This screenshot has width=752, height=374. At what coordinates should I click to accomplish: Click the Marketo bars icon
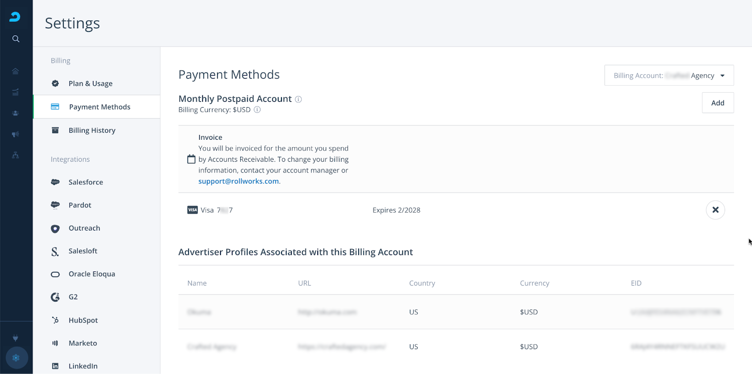55,343
